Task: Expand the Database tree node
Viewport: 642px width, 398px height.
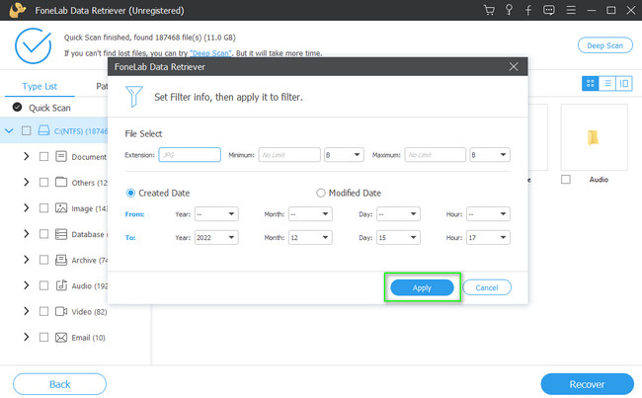Action: pos(27,234)
